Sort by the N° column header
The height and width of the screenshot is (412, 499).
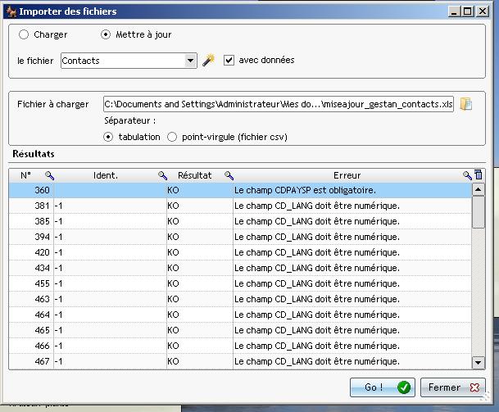click(25, 175)
